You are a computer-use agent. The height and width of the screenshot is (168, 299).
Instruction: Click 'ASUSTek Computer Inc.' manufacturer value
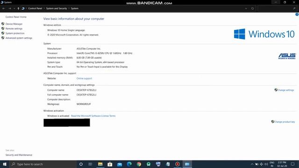88,49
